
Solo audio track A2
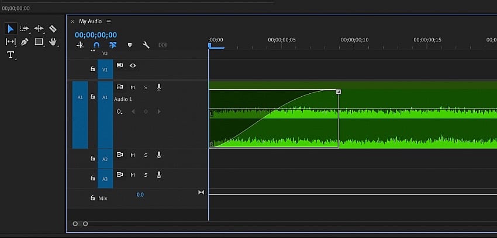pos(146,155)
